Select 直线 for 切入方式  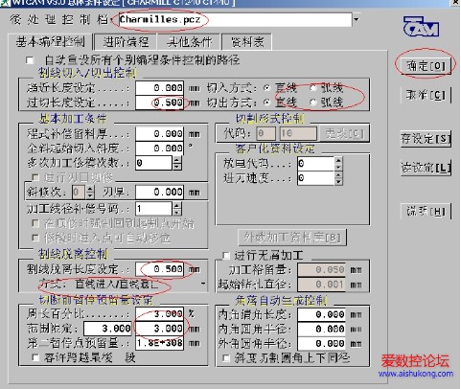pos(266,88)
